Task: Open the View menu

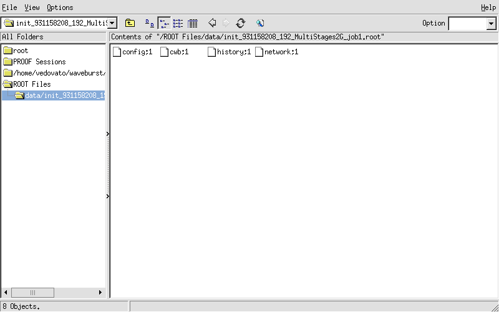Action: tap(32, 7)
